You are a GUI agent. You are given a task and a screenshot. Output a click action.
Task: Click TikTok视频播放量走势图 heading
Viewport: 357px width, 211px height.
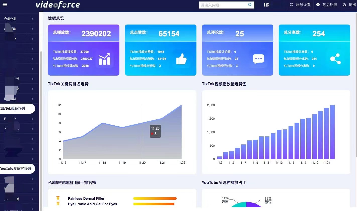pyautogui.click(x=224, y=84)
